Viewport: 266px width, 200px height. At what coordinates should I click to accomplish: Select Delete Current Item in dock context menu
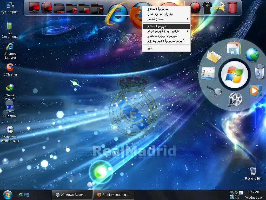[166, 14]
